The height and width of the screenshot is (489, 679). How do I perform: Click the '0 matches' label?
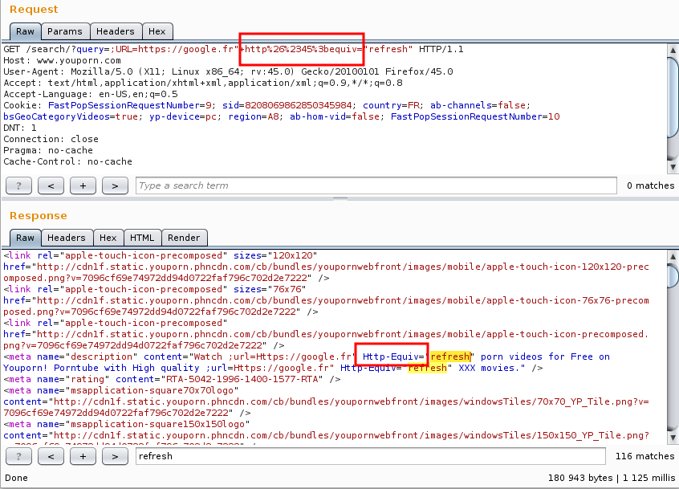coord(650,185)
